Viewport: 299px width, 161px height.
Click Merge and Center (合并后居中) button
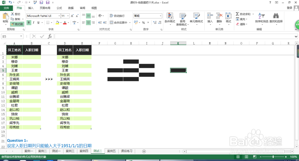[119, 22]
